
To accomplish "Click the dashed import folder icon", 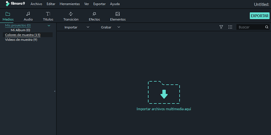I will pyautogui.click(x=164, y=92).
